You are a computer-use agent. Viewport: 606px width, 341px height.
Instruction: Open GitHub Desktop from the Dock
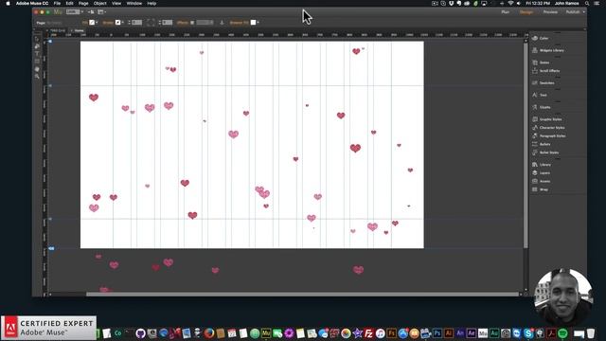coord(140,332)
